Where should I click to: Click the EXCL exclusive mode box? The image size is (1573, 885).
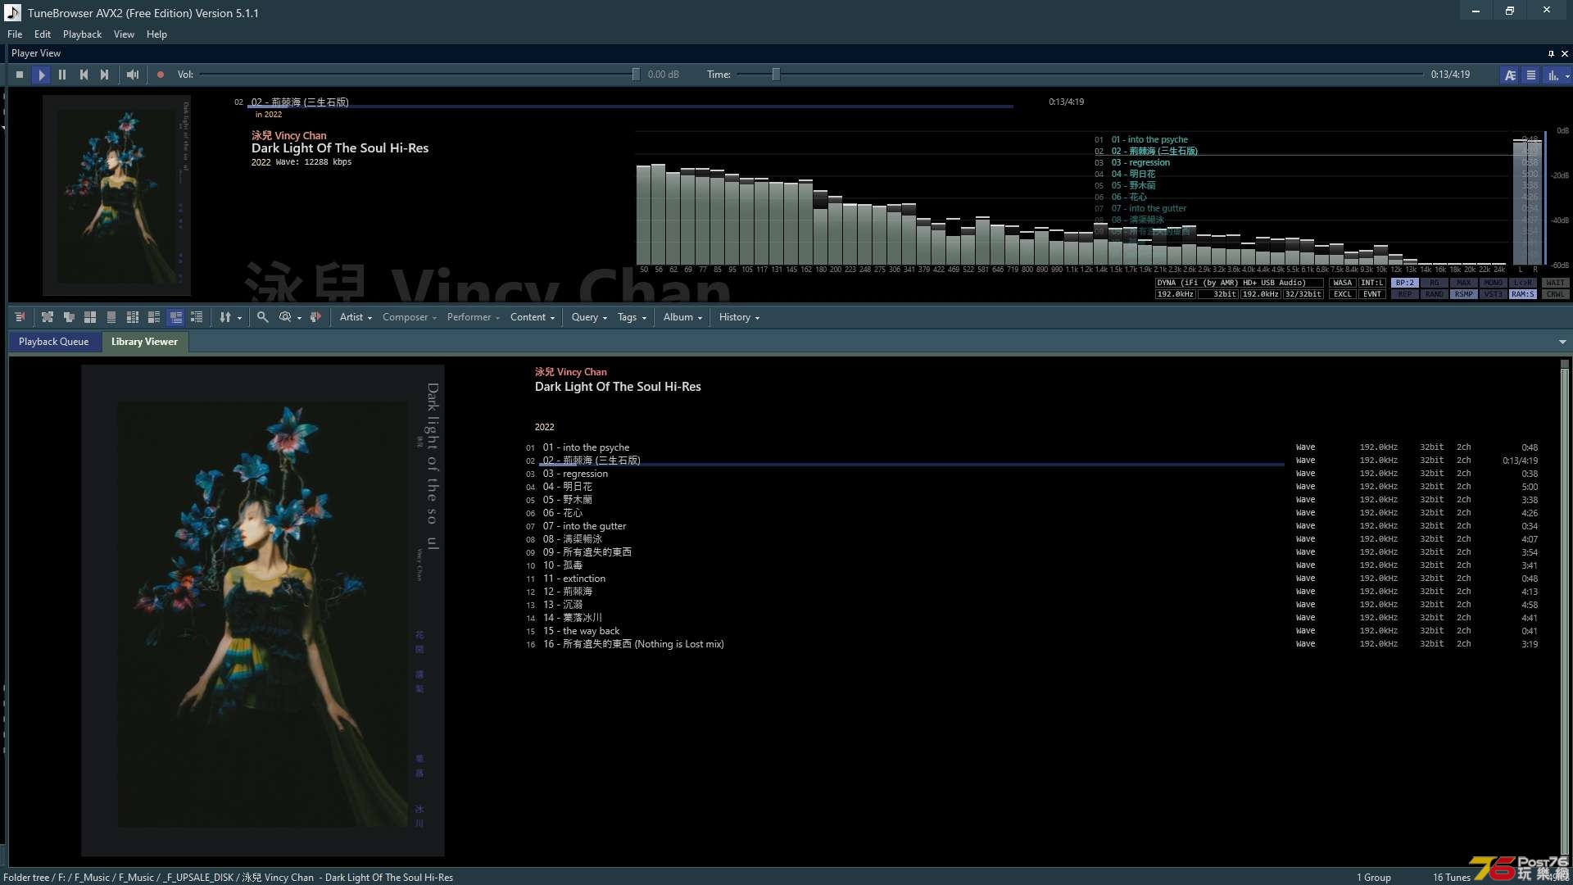click(x=1343, y=294)
